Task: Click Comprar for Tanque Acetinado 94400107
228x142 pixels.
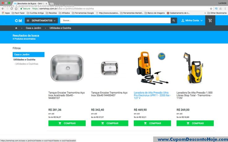Action: pos(67,123)
